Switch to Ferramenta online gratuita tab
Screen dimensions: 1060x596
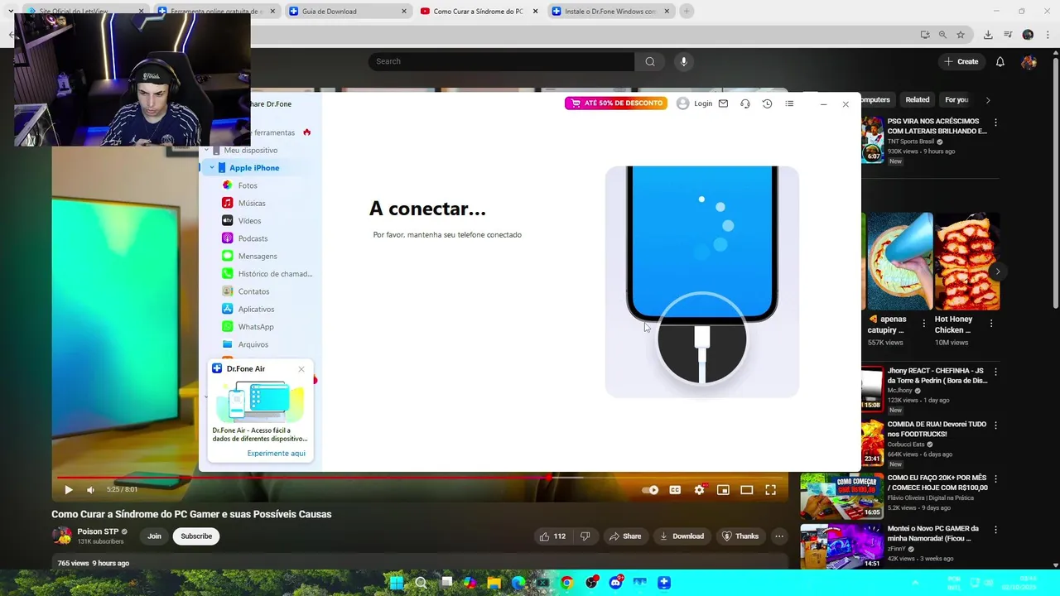pyautogui.click(x=215, y=12)
